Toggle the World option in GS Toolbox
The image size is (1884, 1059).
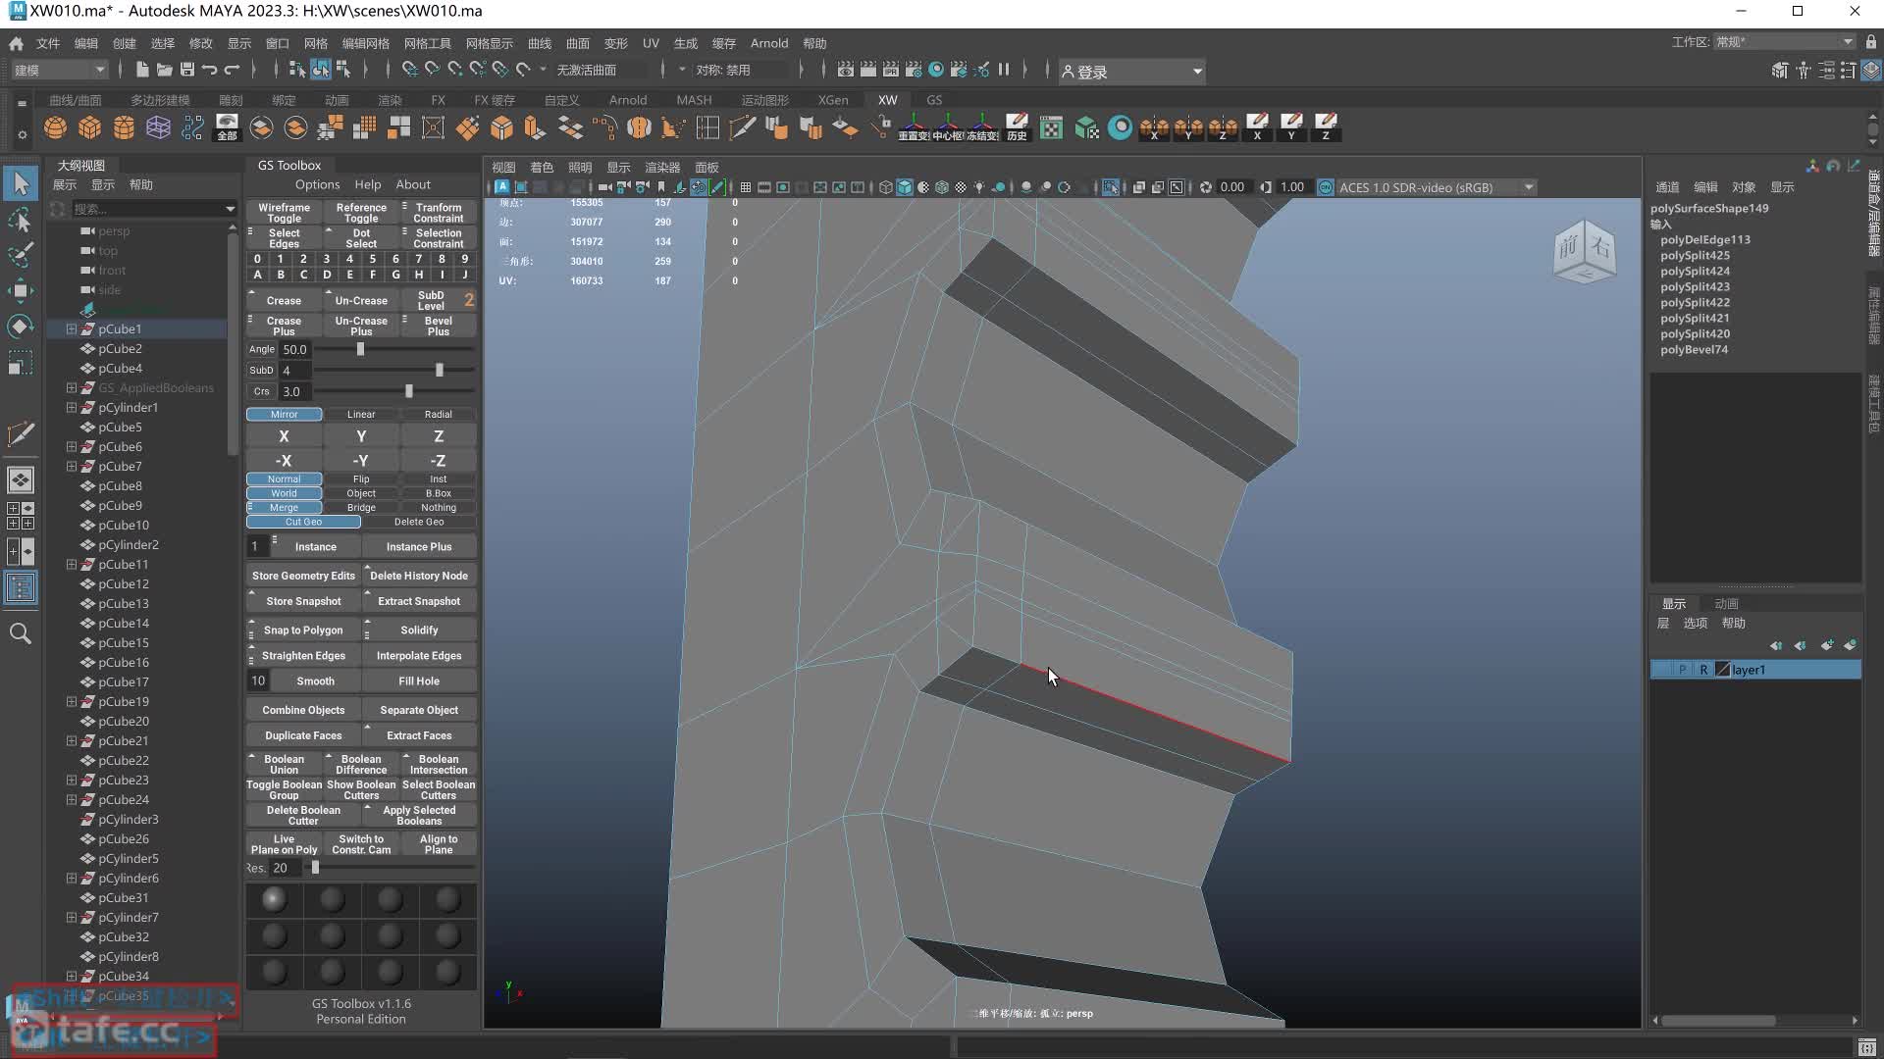(284, 493)
